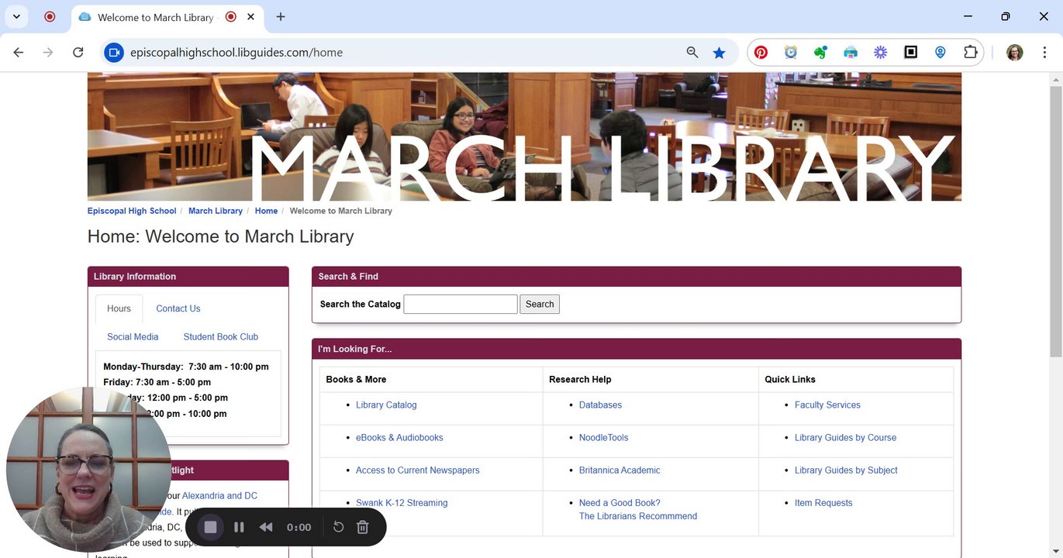Click the "Friday: 7:30 am - 5:00 pm" text
Image resolution: width=1063 pixels, height=558 pixels.
157,382
